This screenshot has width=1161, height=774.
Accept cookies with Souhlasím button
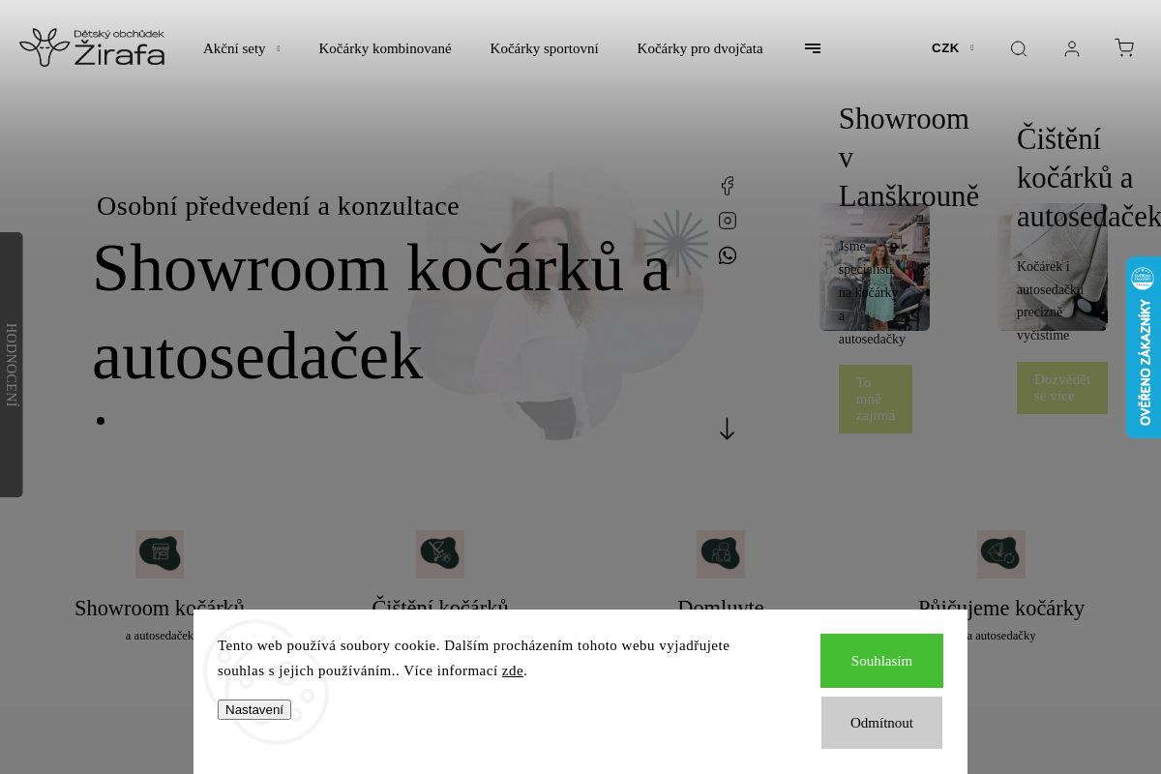tap(881, 661)
